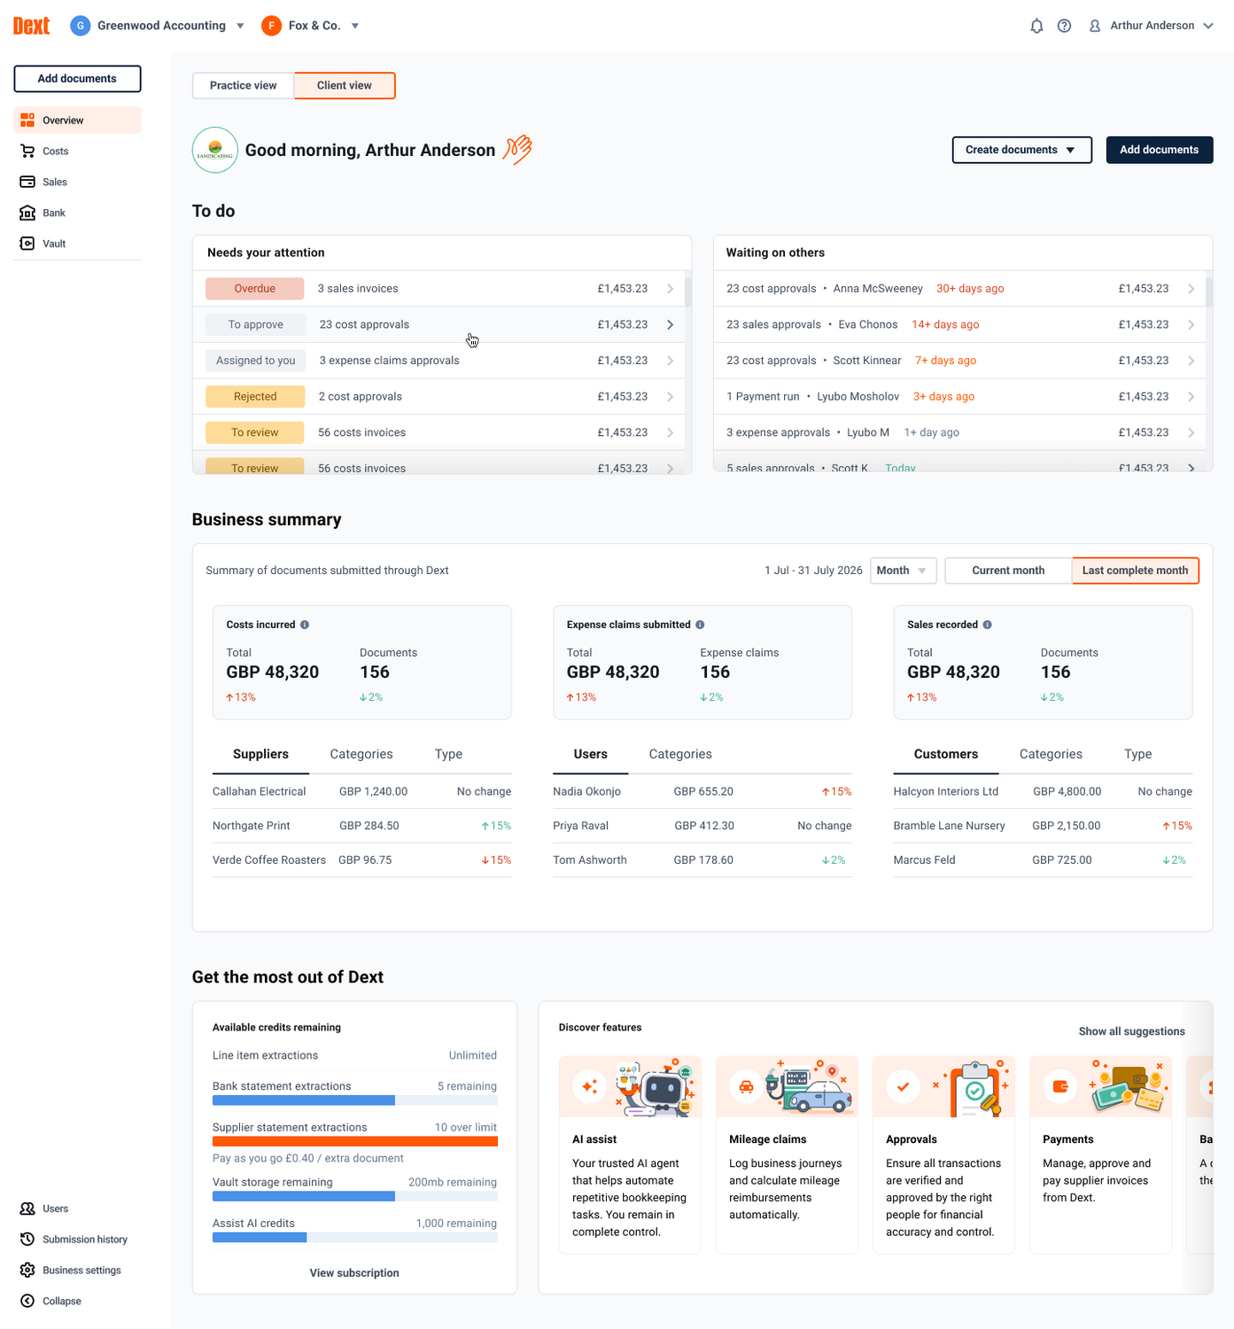
Task: Click the blue G practice badge
Action: point(81,26)
